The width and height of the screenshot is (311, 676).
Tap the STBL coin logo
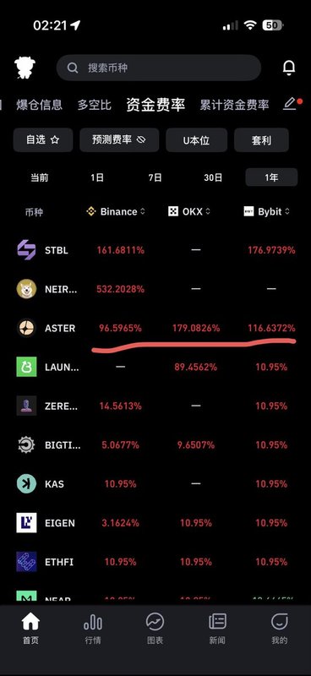(26, 250)
